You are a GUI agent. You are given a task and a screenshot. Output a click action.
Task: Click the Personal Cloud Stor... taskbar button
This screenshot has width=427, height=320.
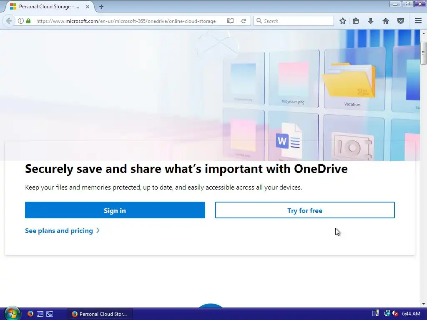click(100, 314)
